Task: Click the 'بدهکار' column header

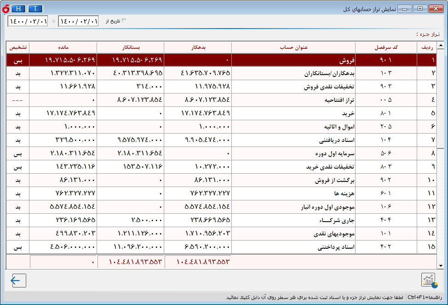Action: pyautogui.click(x=198, y=47)
